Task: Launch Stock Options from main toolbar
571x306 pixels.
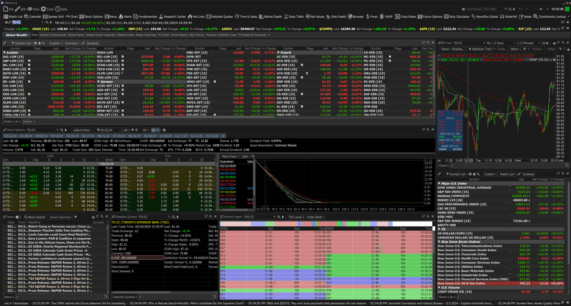Action: 91,16
